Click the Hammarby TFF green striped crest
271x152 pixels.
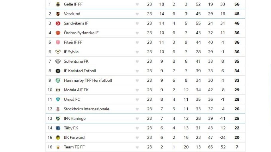pyautogui.click(x=58, y=81)
